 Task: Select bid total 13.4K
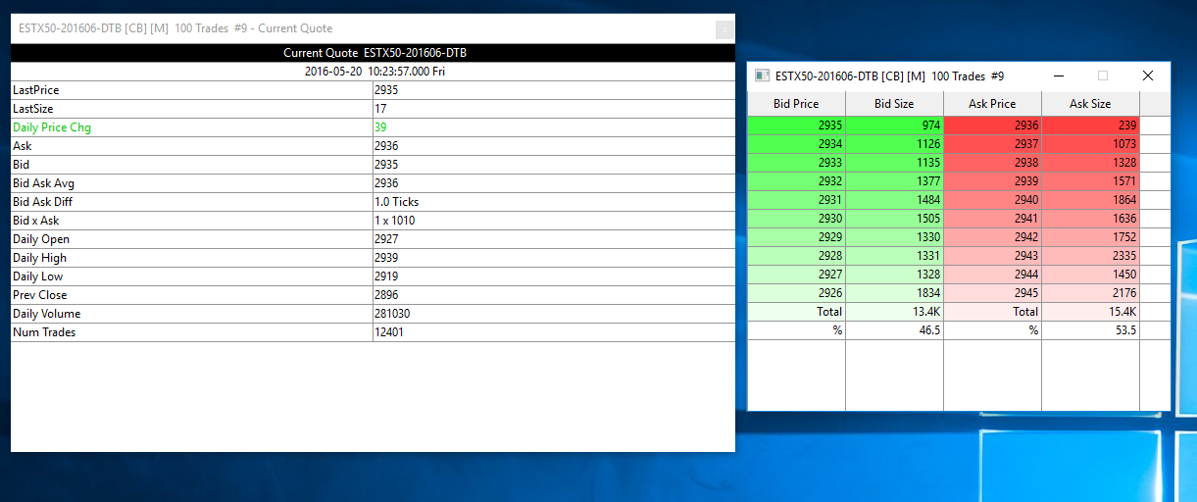point(894,312)
